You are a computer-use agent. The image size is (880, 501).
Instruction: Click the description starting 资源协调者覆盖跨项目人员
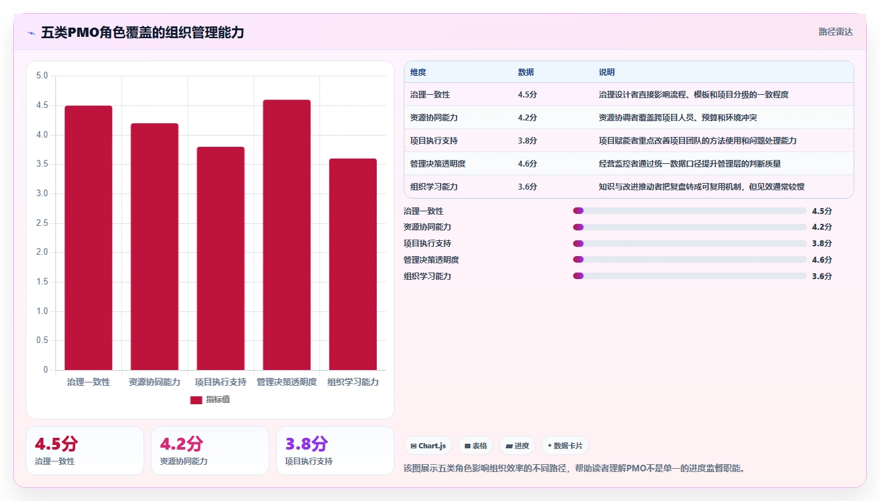[678, 118]
